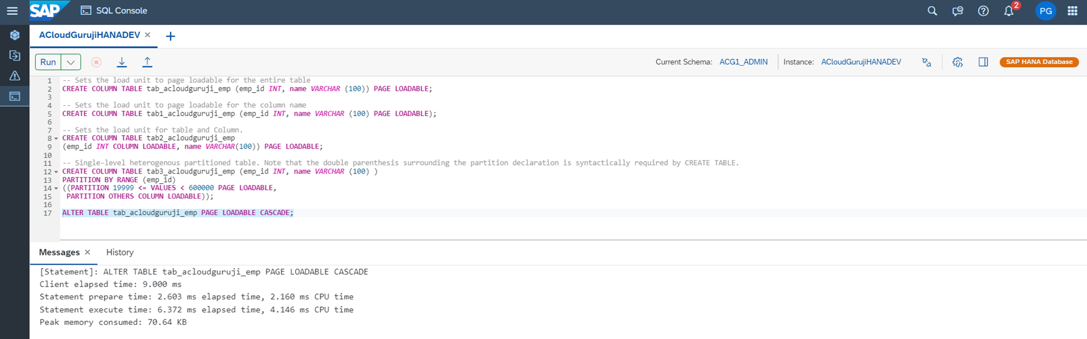Open SQL console settings gear icon
1087x339 pixels.
coord(958,62)
